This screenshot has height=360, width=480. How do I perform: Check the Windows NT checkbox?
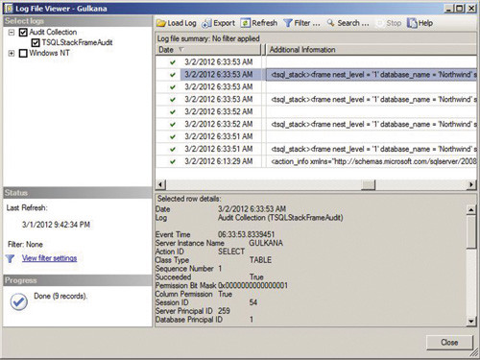point(23,53)
